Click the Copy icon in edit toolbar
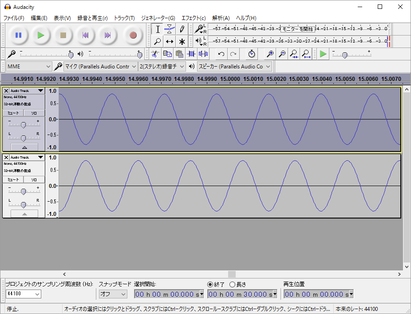Image resolution: width=411 pixels, height=314 pixels. tap(167, 54)
